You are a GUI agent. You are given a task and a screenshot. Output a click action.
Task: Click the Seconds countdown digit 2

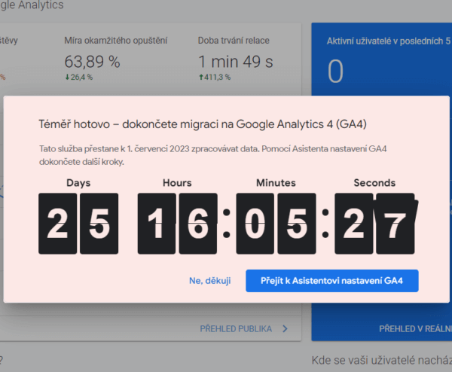(x=353, y=223)
